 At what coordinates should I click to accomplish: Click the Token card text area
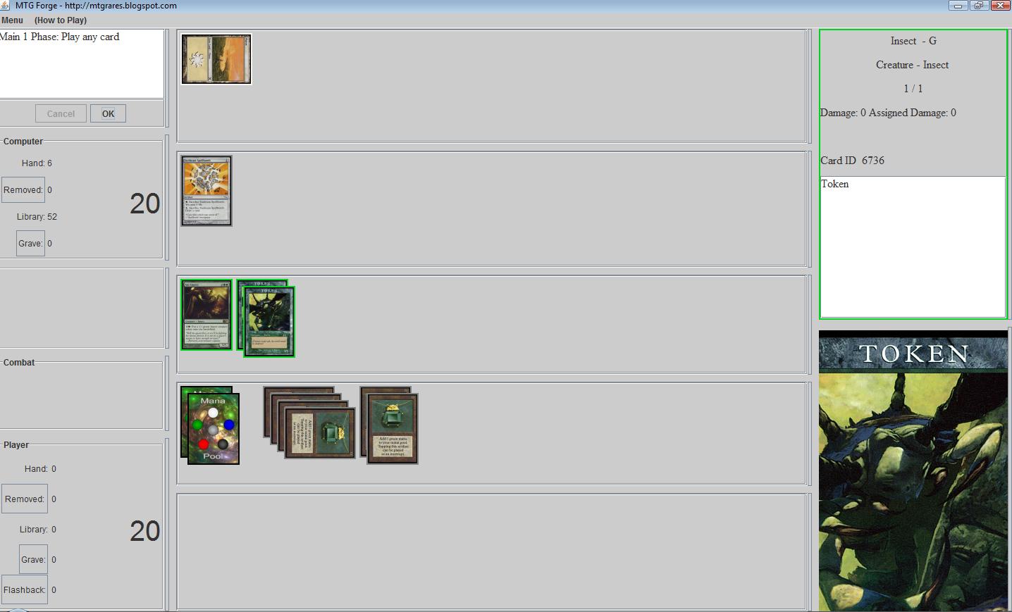[913, 246]
